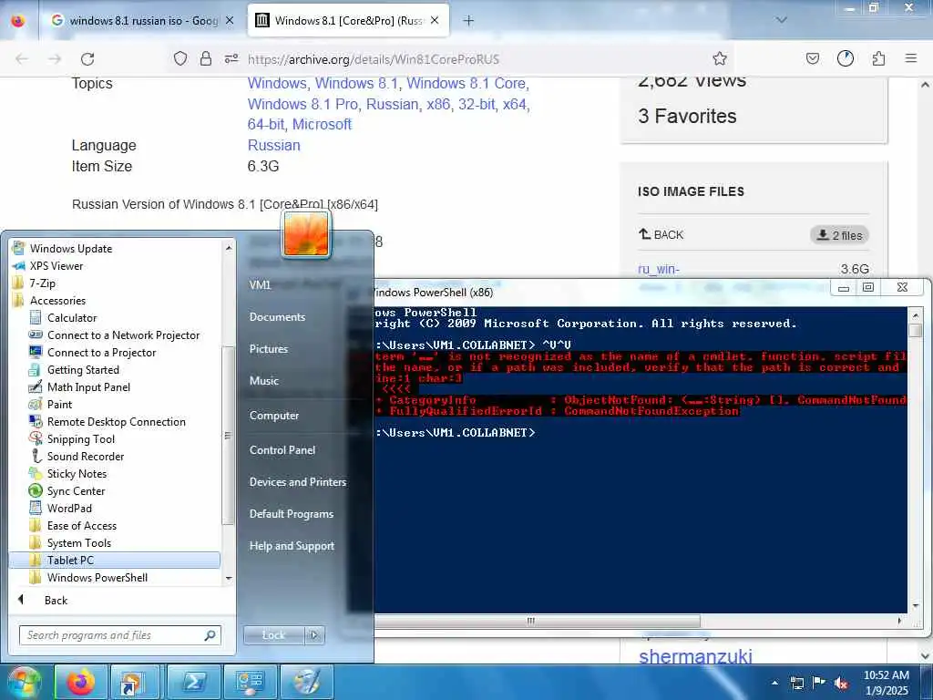The width and height of the screenshot is (933, 700).
Task: Start Sound Recorder
Action: tap(85, 456)
